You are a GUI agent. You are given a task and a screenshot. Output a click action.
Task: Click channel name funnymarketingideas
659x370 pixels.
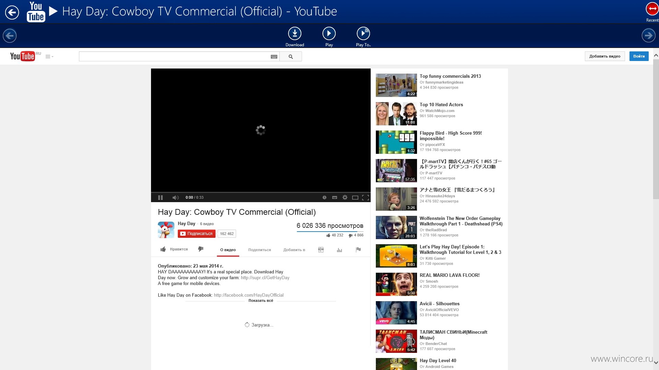tap(444, 82)
